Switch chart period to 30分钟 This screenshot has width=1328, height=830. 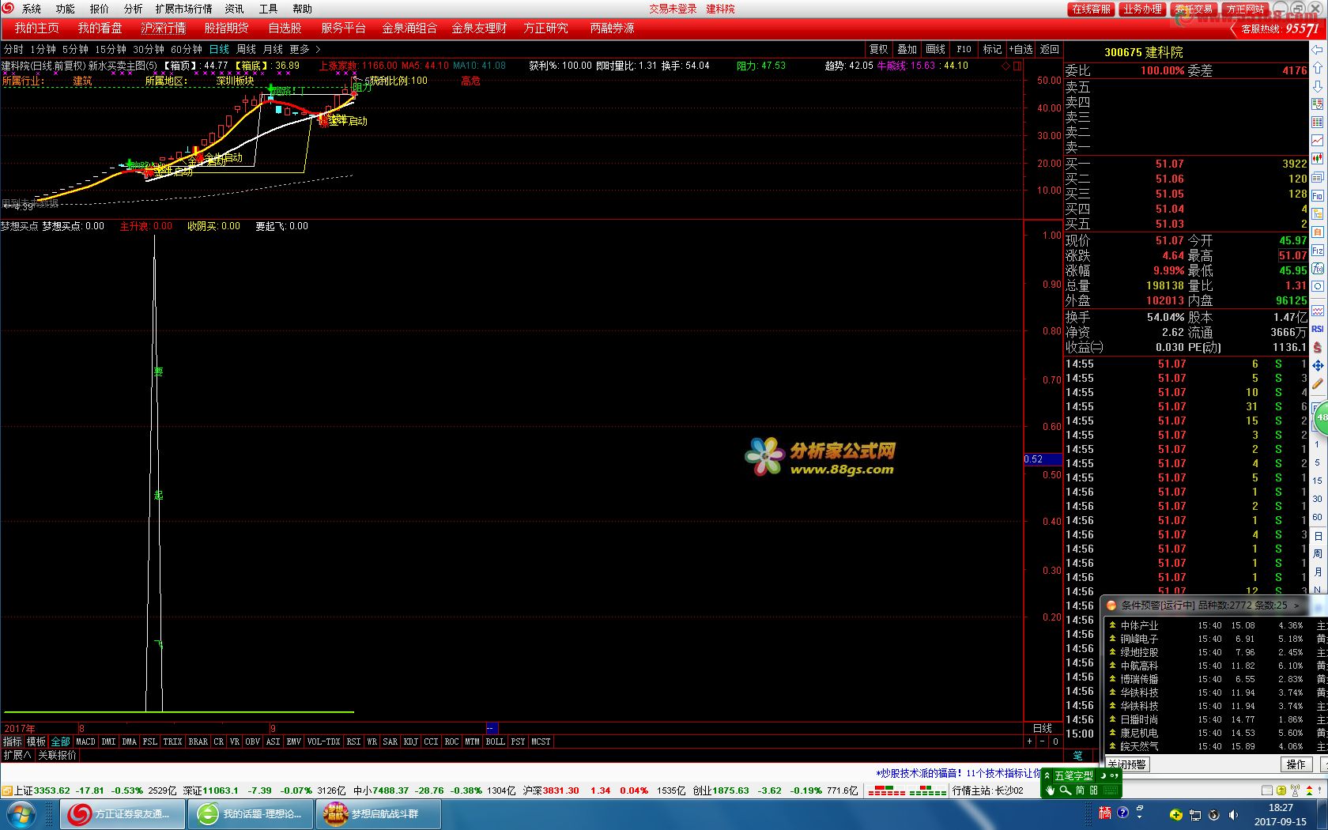[x=149, y=49]
